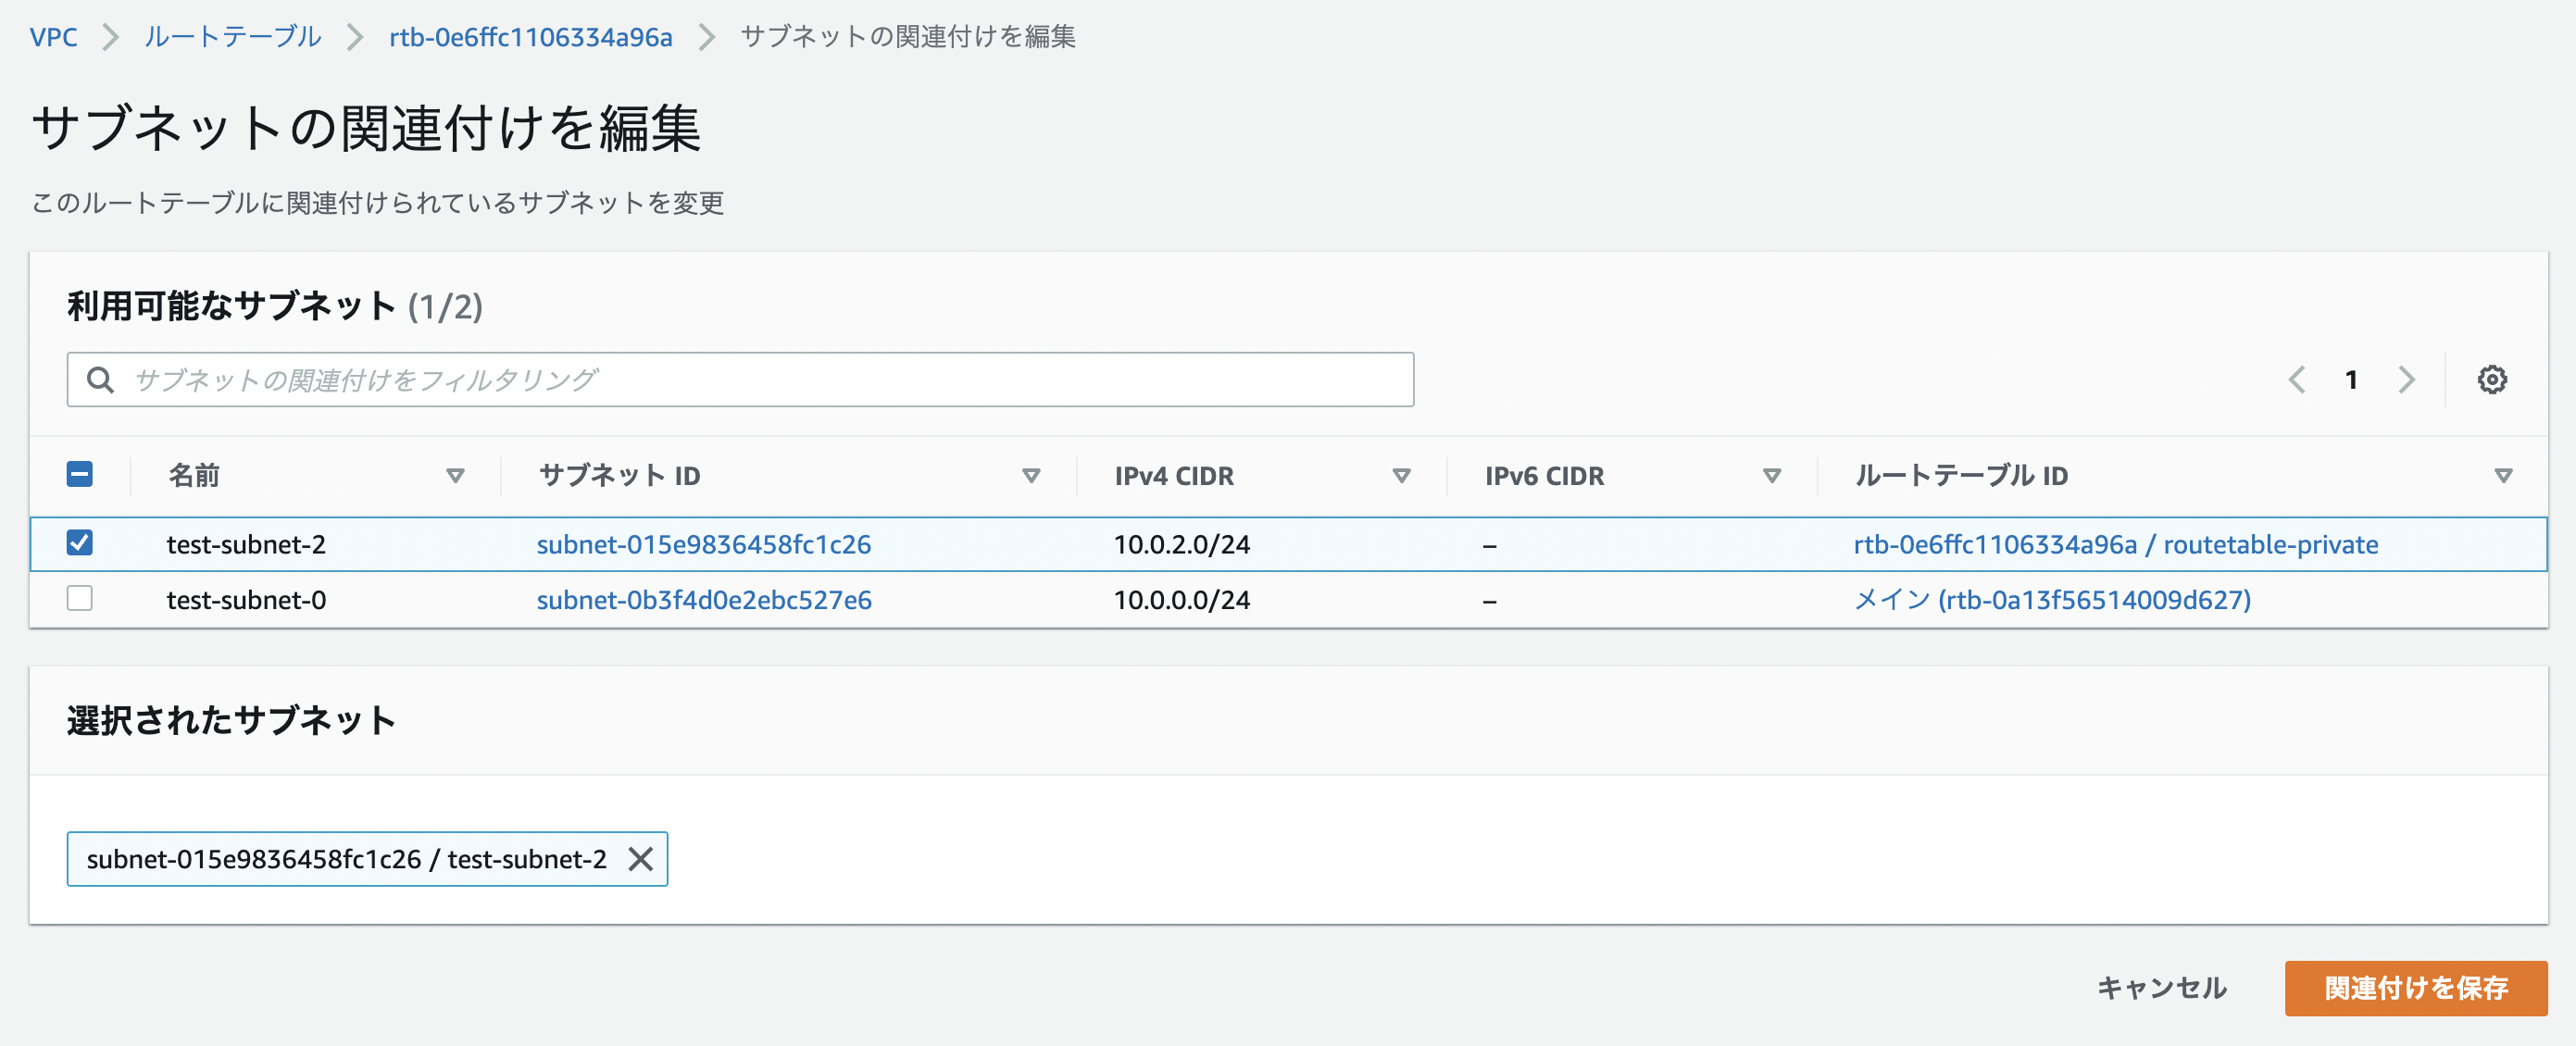The image size is (2576, 1046).
Task: Uncheck test-subnet-2 row checkbox
Action: pyautogui.click(x=80, y=543)
